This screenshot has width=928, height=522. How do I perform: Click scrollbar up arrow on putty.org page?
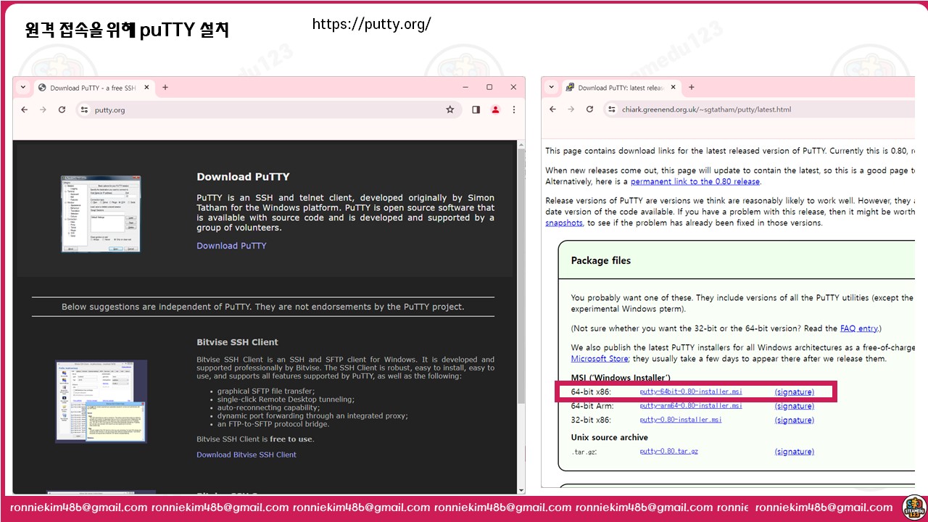click(521, 145)
